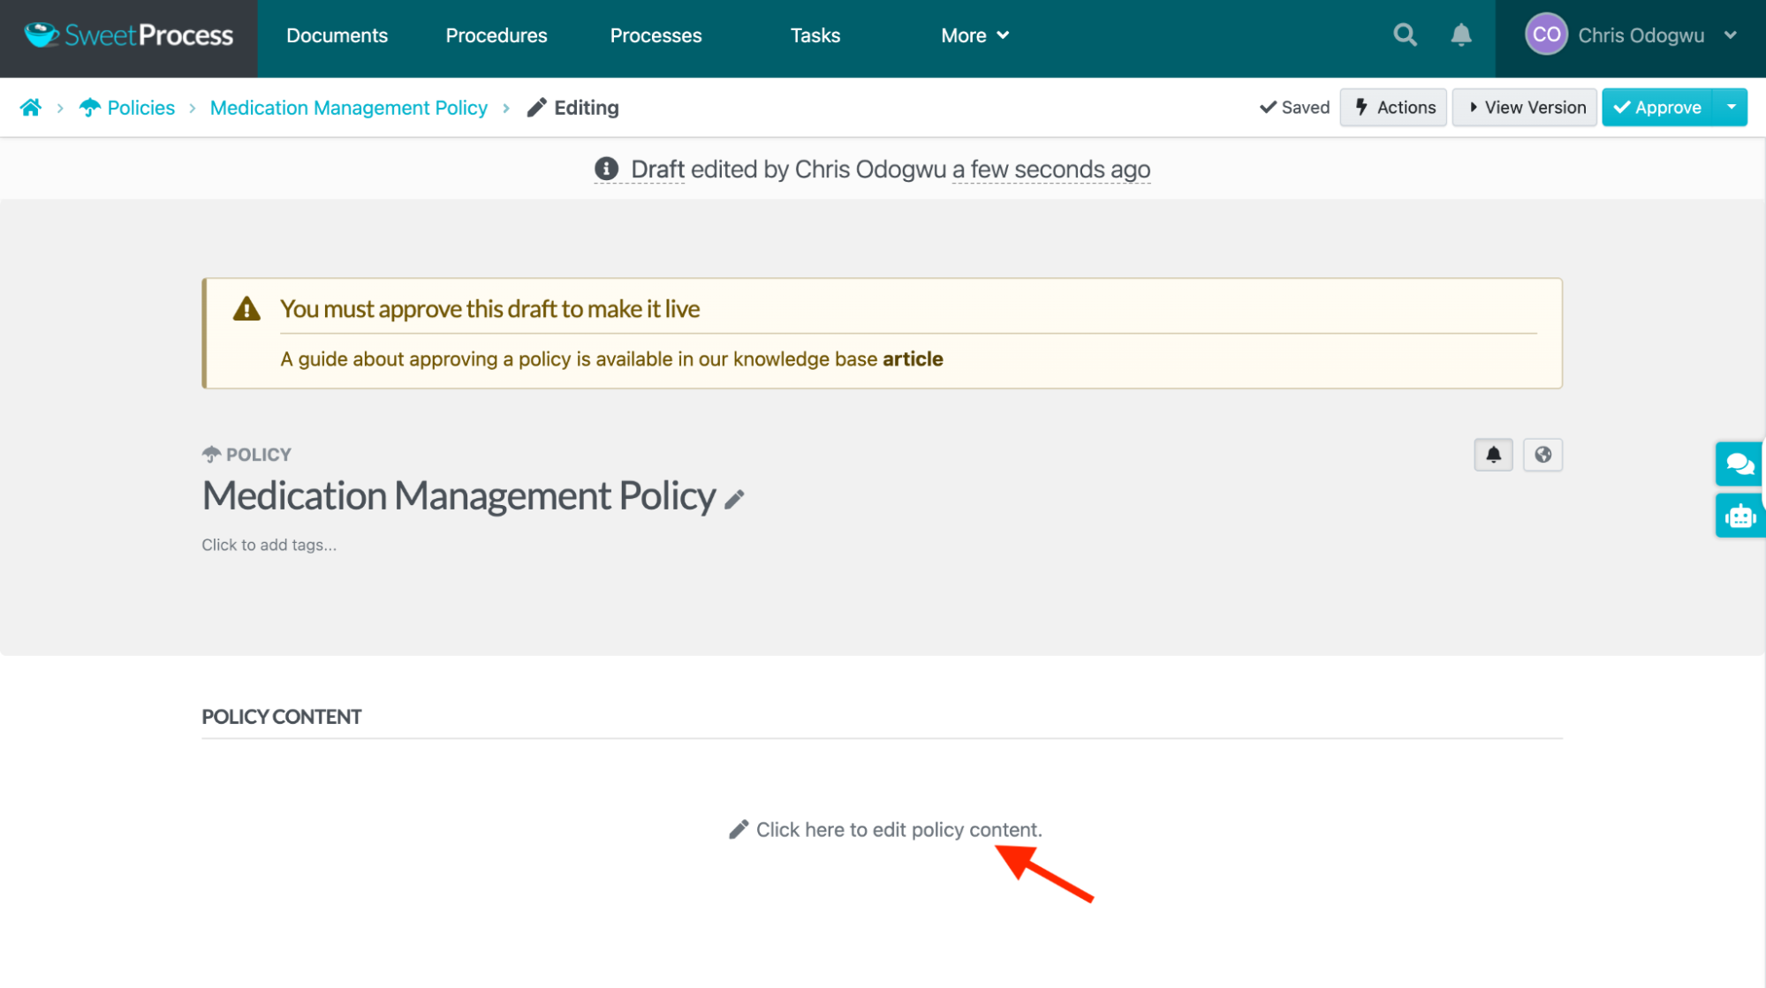Switch to the Procedures section

496,35
